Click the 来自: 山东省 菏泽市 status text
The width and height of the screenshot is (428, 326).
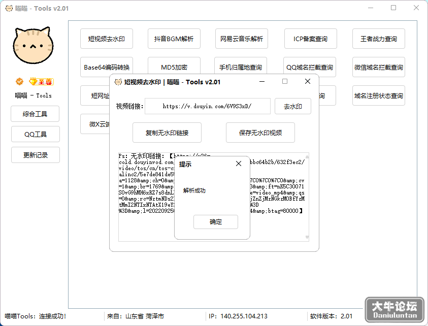click(x=136, y=316)
